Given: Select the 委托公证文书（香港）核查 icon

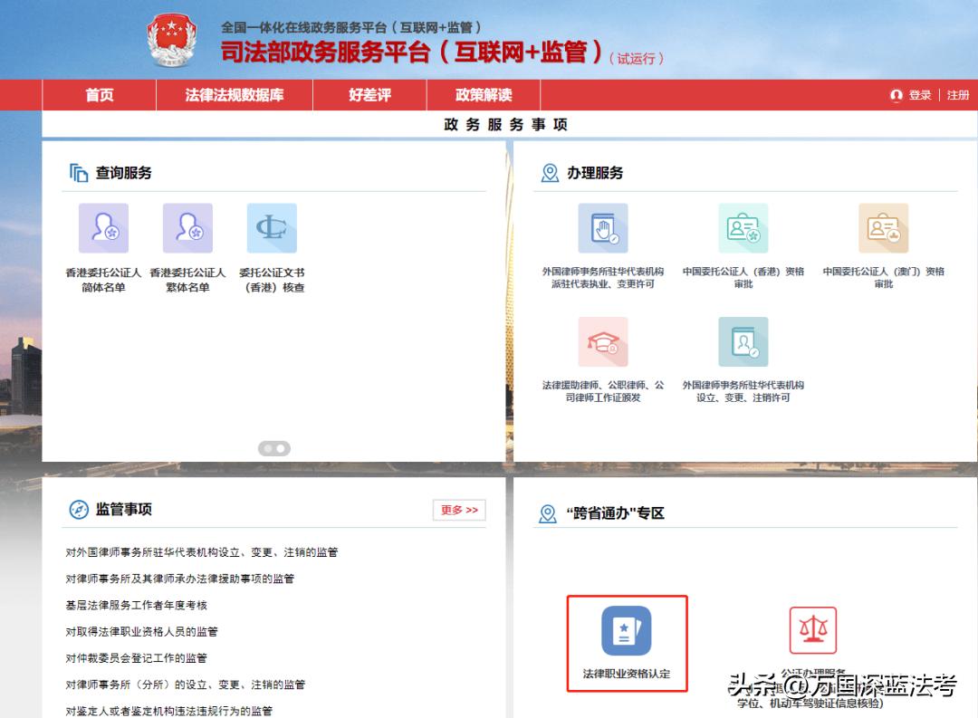Looking at the screenshot, I should point(273,227).
